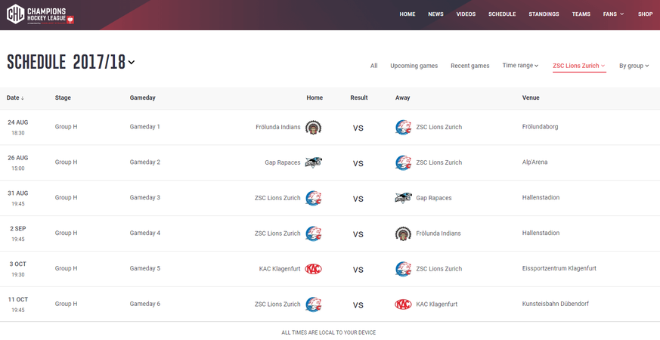This screenshot has width=660, height=340.
Task: Show Upcoming games filter
Action: [x=414, y=66]
